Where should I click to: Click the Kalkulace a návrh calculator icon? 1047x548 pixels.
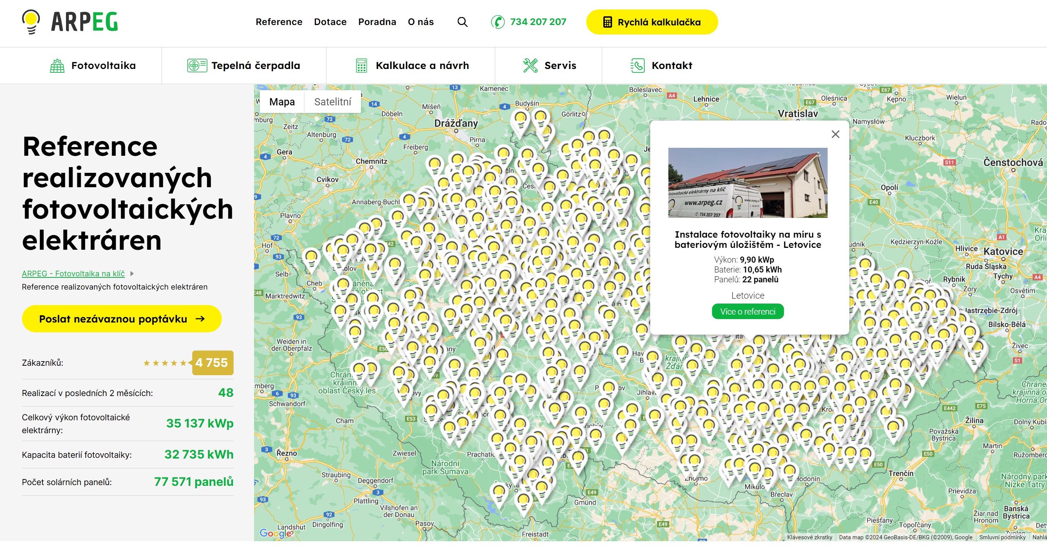(361, 66)
